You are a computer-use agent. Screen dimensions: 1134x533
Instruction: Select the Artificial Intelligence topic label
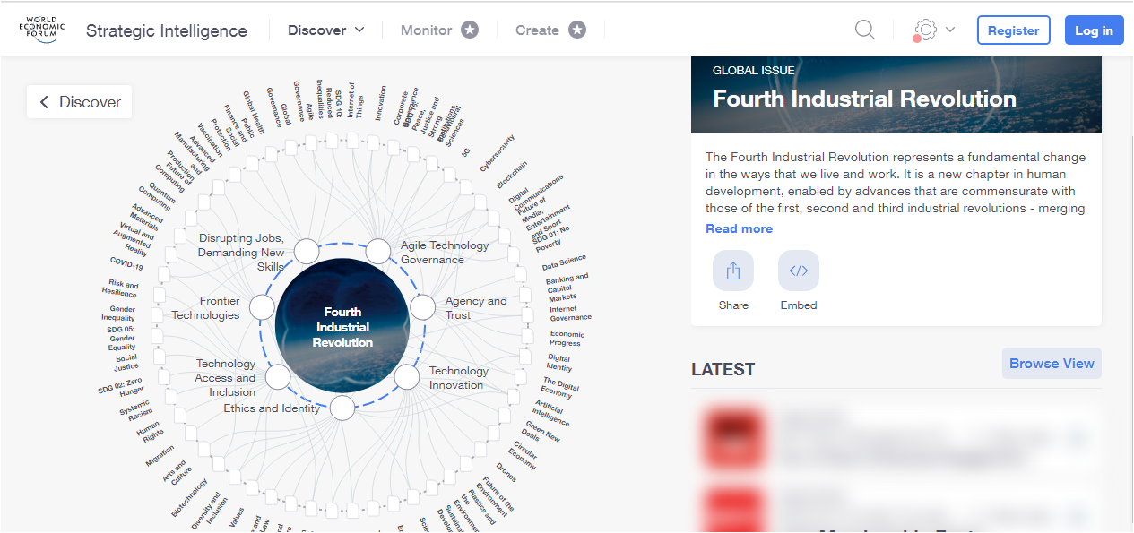(x=551, y=412)
